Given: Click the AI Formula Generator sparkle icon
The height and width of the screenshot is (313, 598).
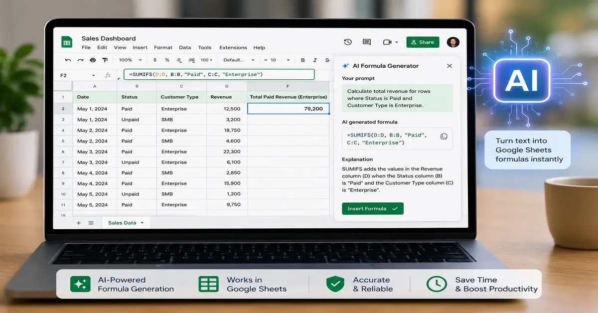Looking at the screenshot, I should [345, 66].
